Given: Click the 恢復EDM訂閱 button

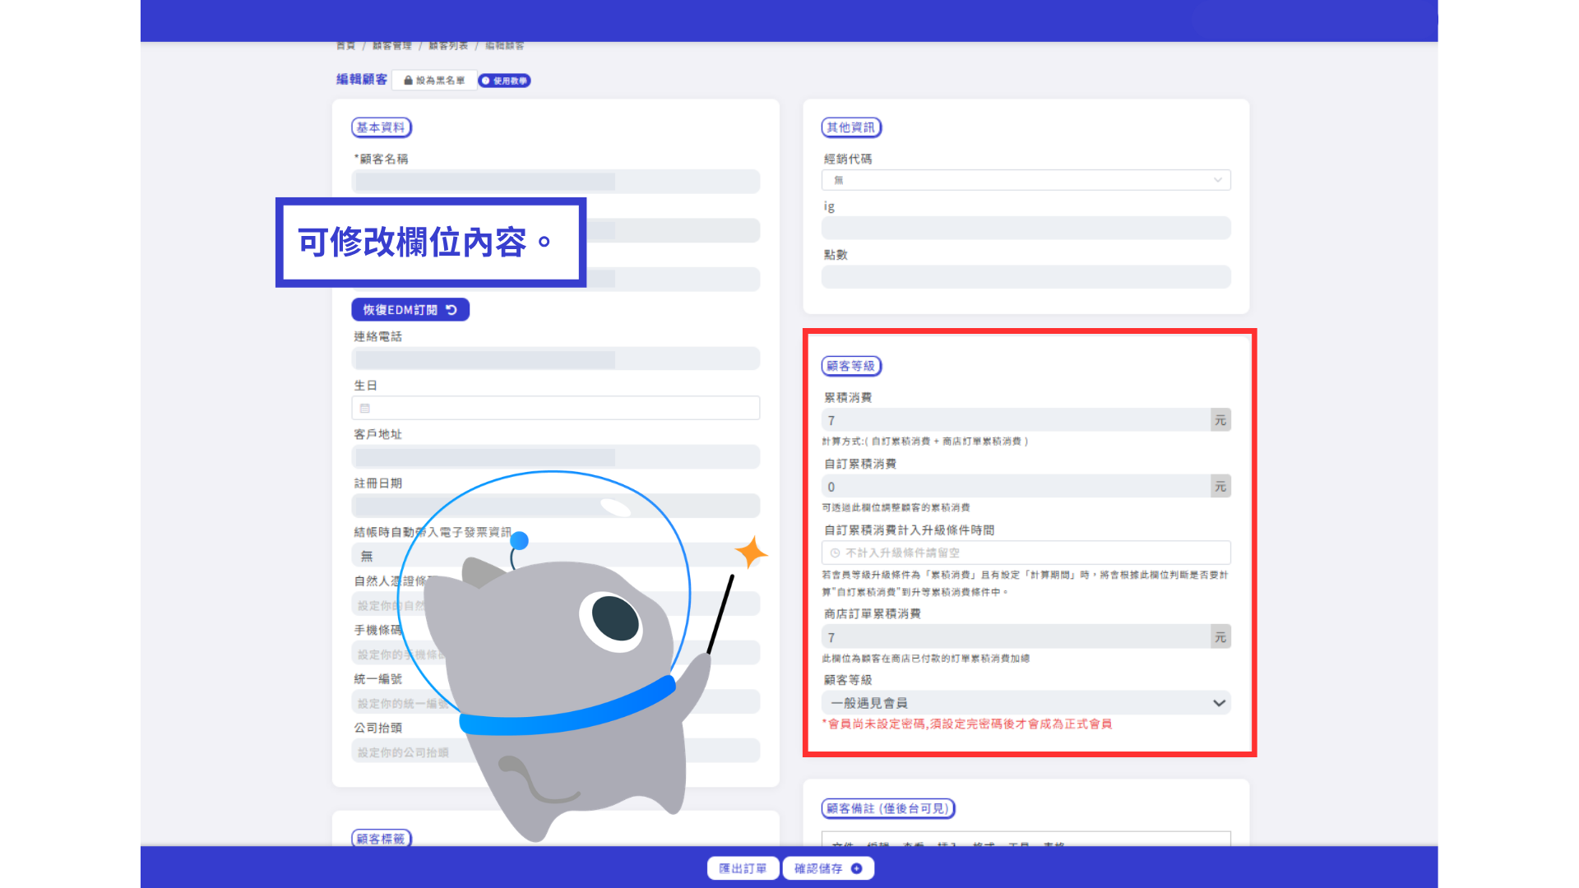Looking at the screenshot, I should (x=410, y=310).
